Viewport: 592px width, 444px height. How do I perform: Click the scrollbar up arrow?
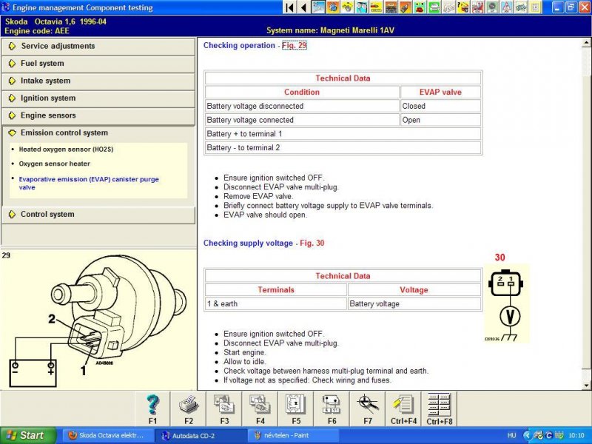(x=587, y=43)
